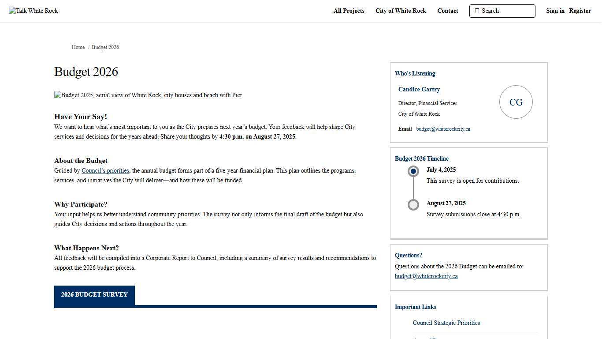Select the August 27, 2025 timeline marker
The width and height of the screenshot is (602, 339).
413,205
